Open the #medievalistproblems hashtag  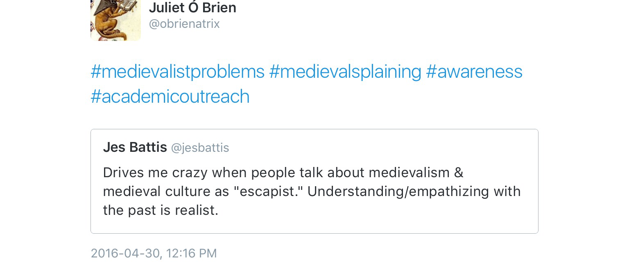[177, 72]
